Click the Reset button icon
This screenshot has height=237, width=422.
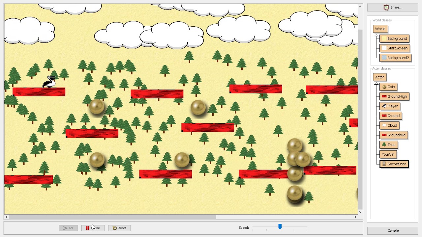[114, 228]
